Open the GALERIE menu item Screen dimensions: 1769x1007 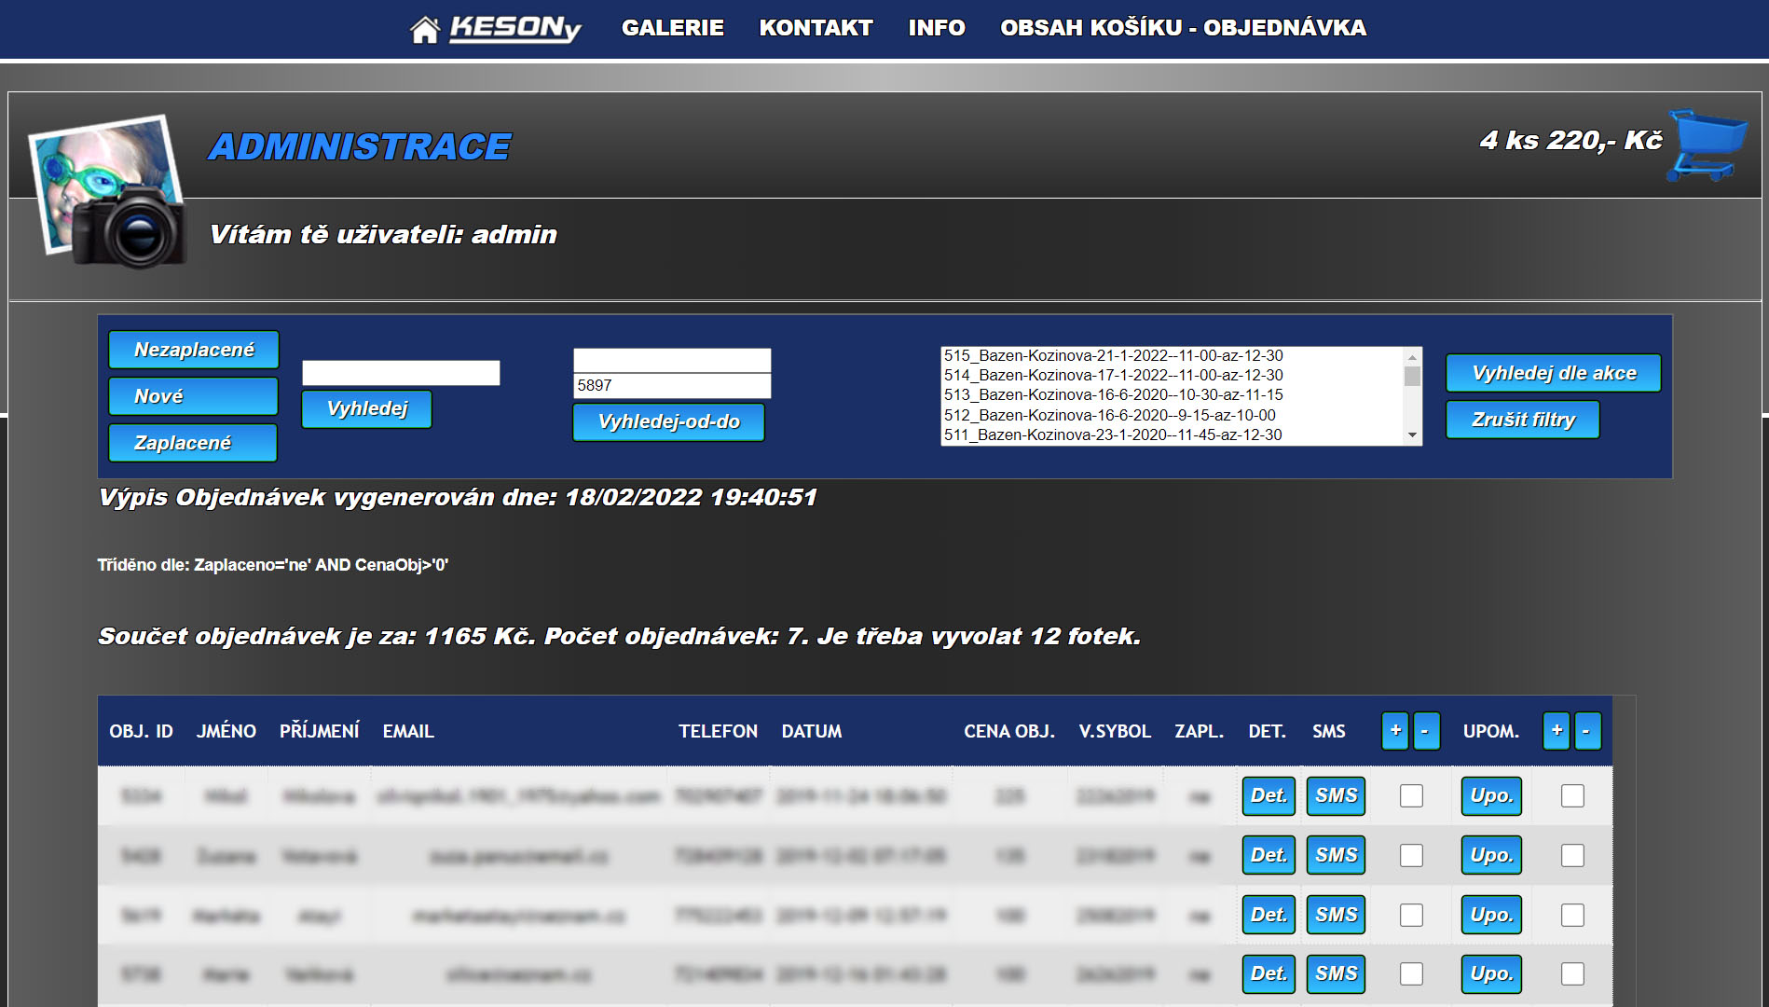point(672,28)
